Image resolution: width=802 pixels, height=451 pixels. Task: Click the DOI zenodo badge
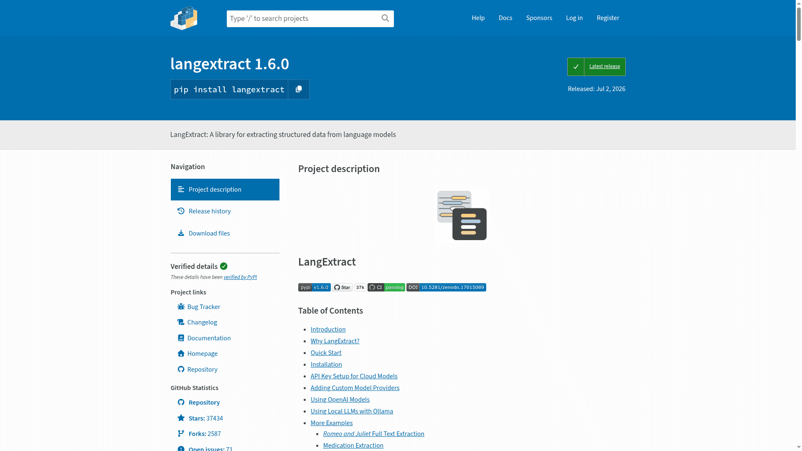pos(446,287)
